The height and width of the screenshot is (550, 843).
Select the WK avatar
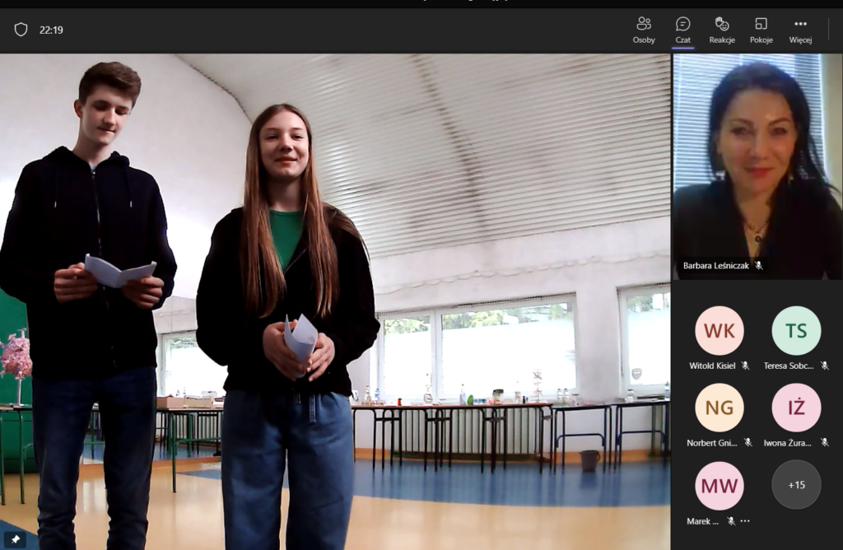tap(720, 331)
